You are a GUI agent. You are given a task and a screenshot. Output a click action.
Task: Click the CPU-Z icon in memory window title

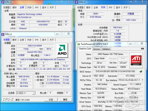[x=77, y=2]
